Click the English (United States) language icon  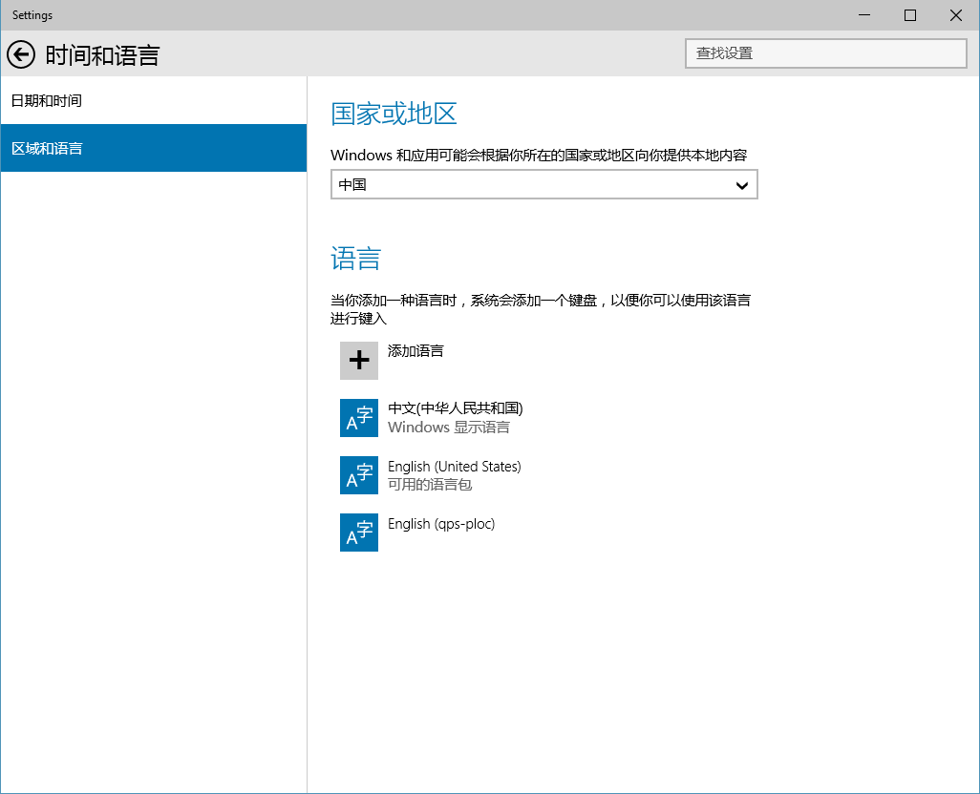pyautogui.click(x=359, y=475)
